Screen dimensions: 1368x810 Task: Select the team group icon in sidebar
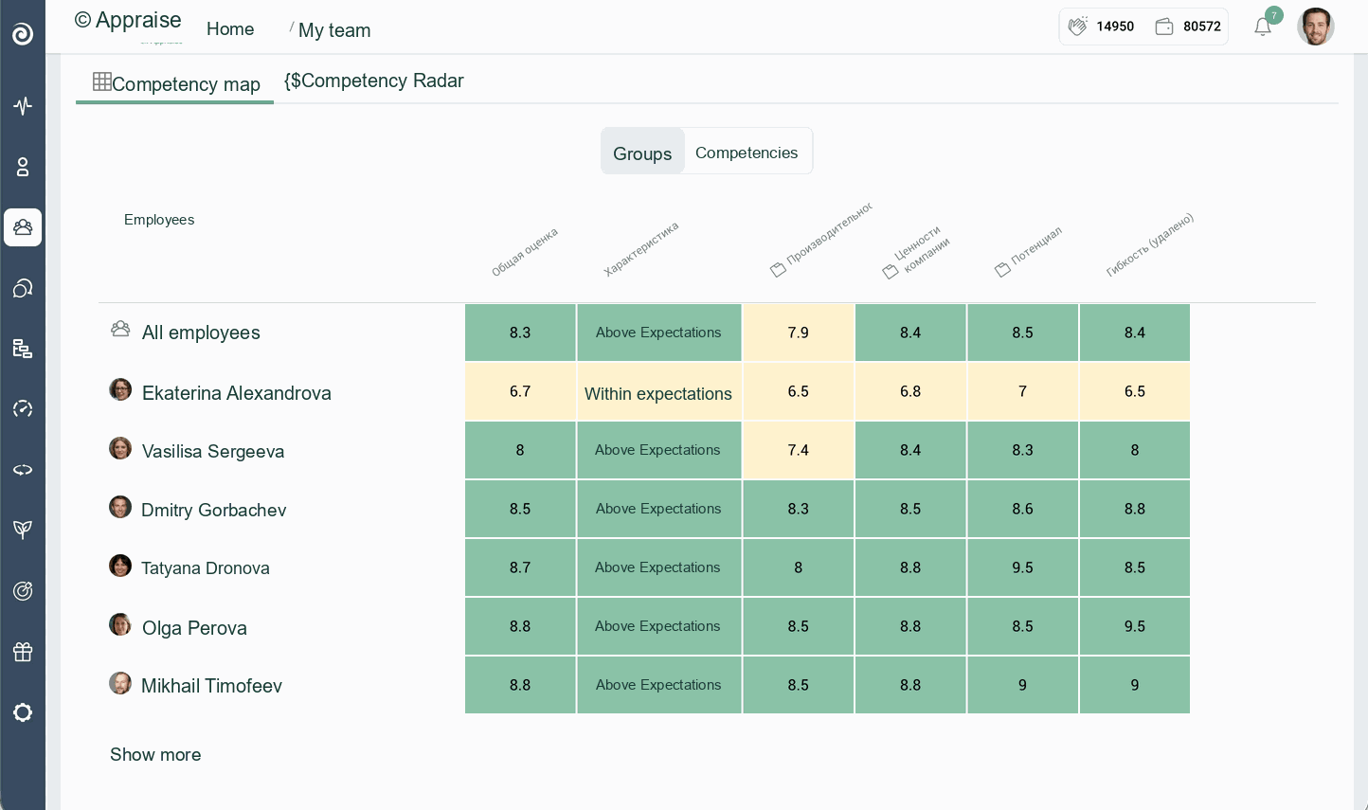pos(23,227)
